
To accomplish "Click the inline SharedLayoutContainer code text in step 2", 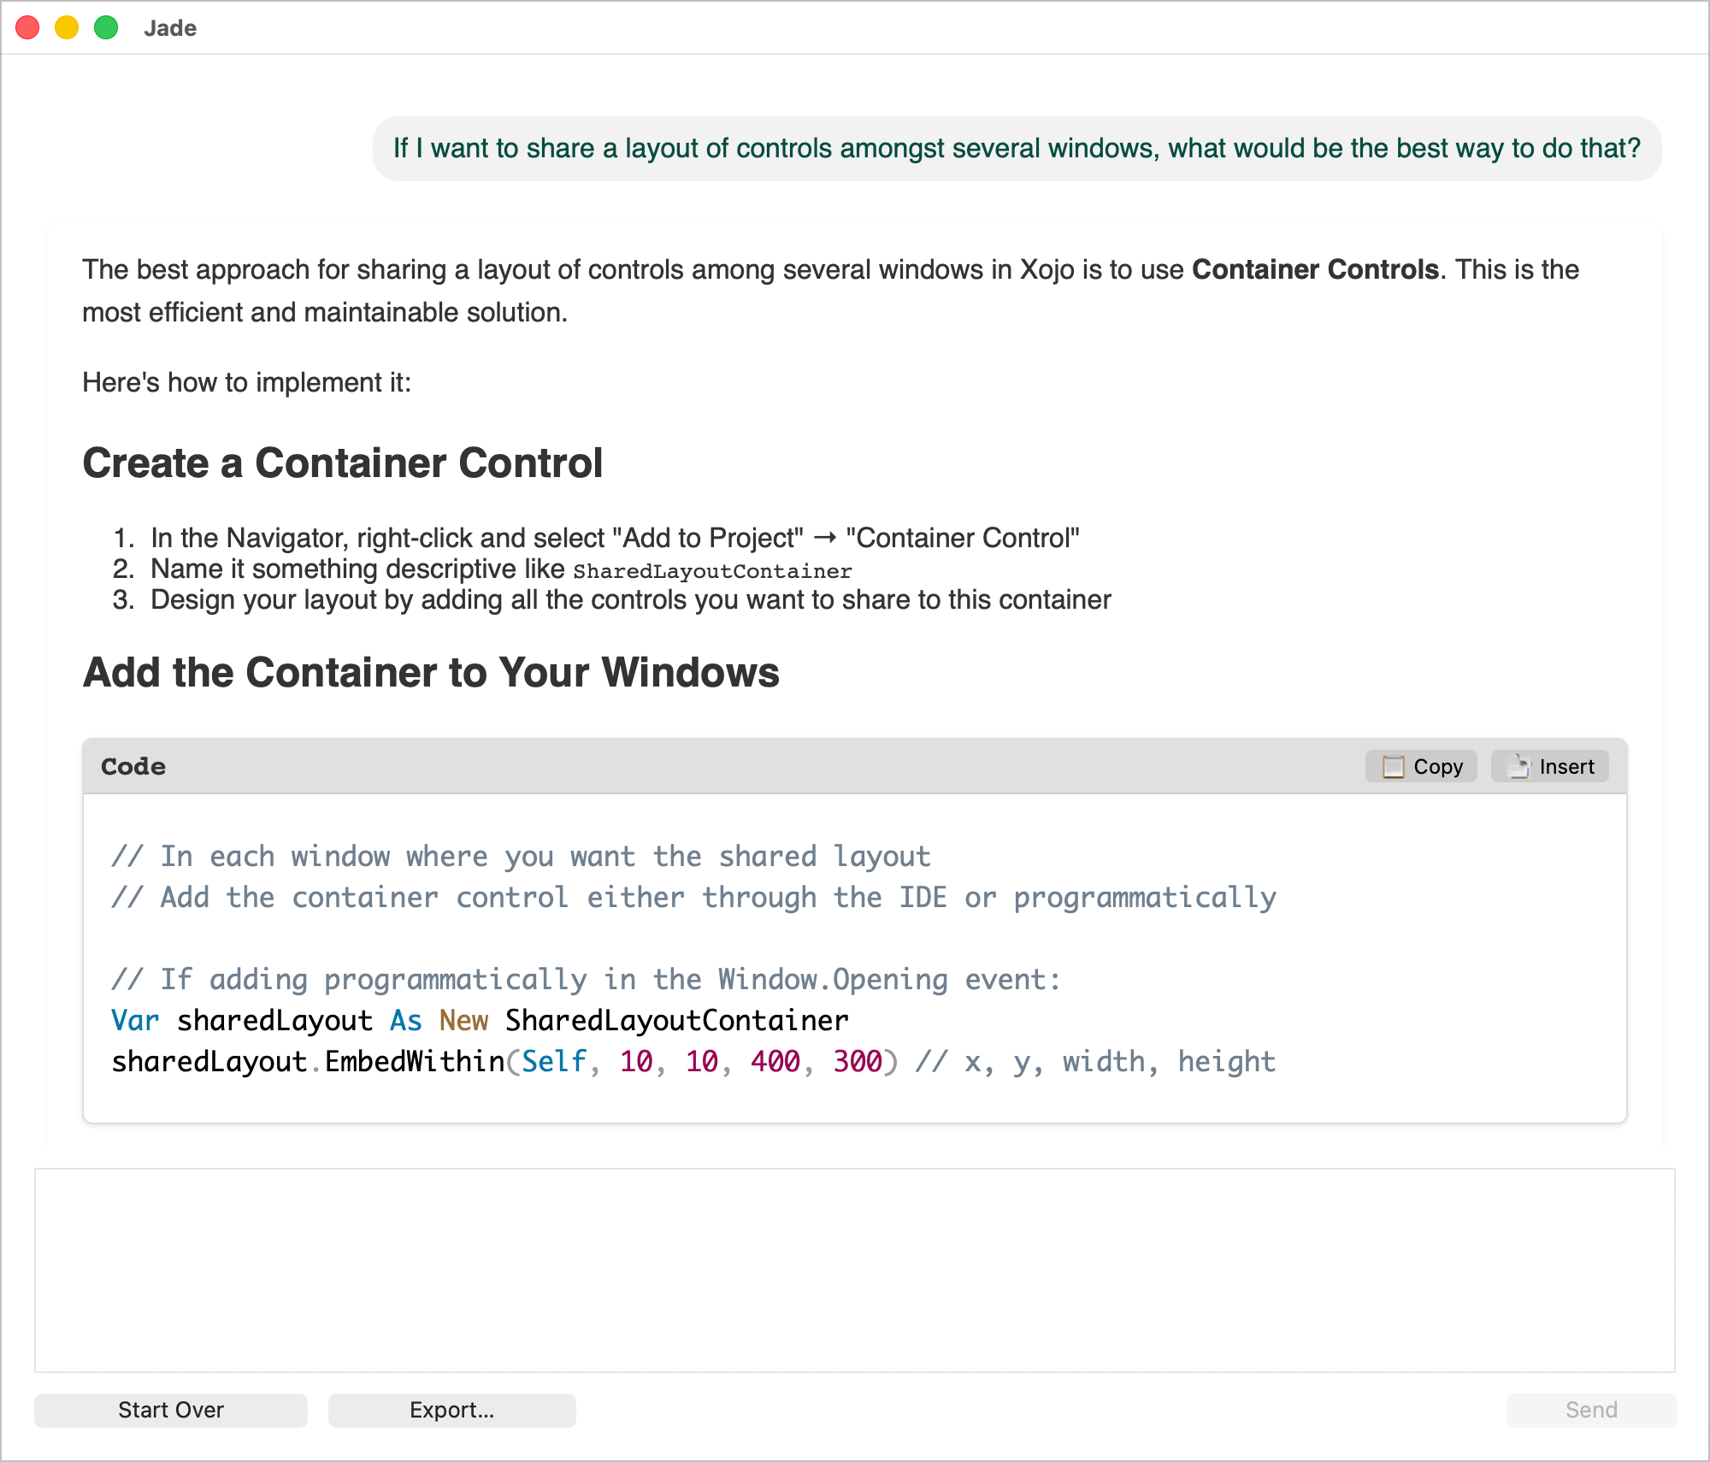I will coord(712,571).
